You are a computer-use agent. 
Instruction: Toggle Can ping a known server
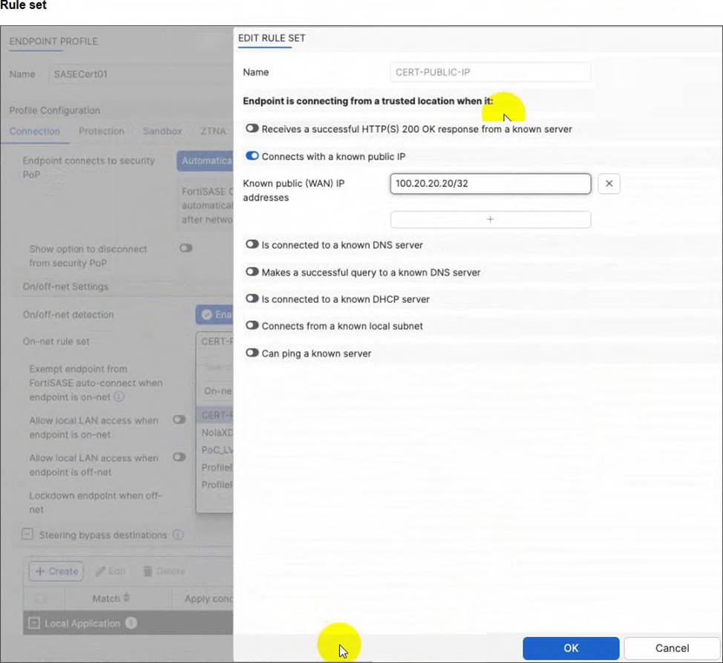click(x=252, y=353)
